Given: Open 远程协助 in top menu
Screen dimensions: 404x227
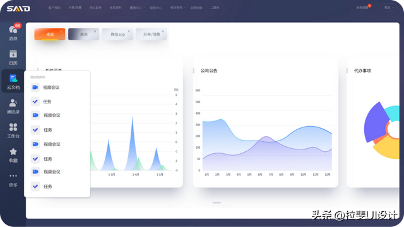Looking at the screenshot, I should click(x=196, y=8).
